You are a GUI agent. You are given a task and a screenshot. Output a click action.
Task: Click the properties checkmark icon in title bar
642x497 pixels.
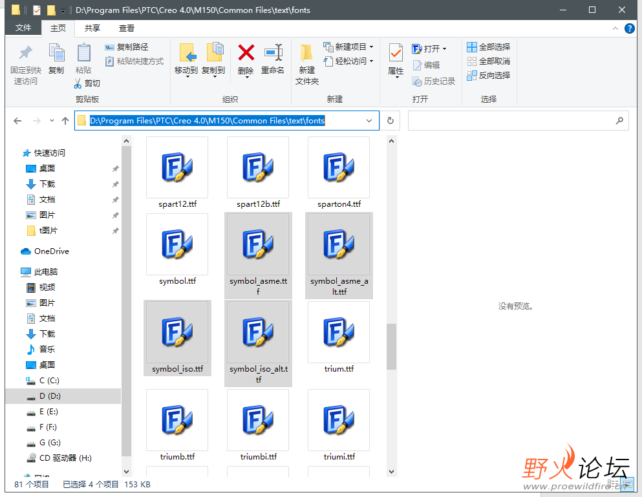click(37, 10)
